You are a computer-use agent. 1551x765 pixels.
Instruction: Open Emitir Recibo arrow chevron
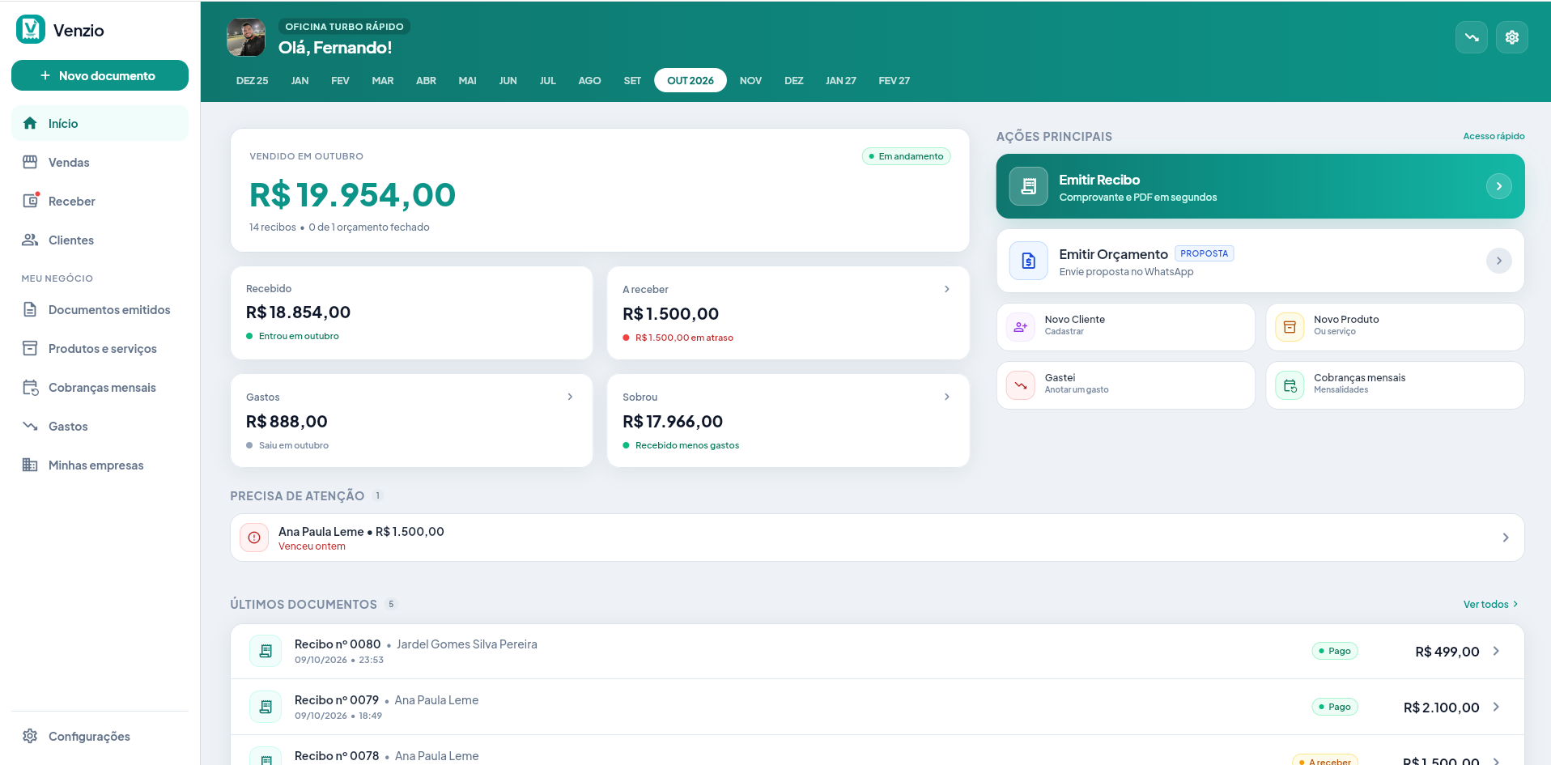tap(1498, 186)
